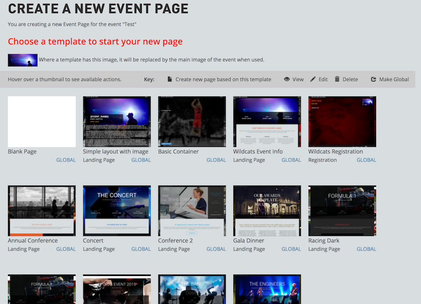Image resolution: width=421 pixels, height=304 pixels.
Task: Click GLOBAL under Wildcats Event Info
Action: pyautogui.click(x=291, y=160)
